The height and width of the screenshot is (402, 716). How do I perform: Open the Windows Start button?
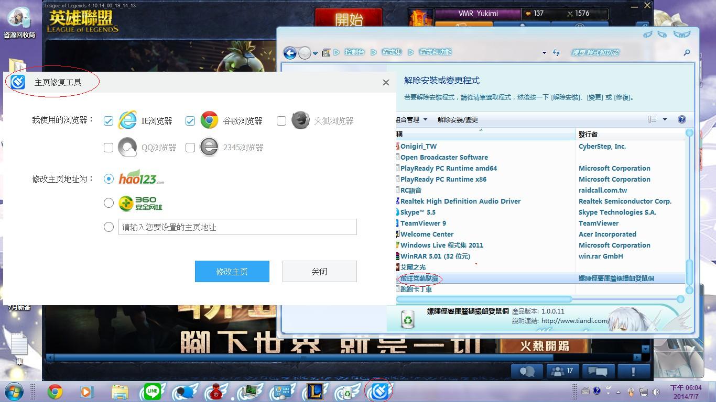pyautogui.click(x=14, y=391)
